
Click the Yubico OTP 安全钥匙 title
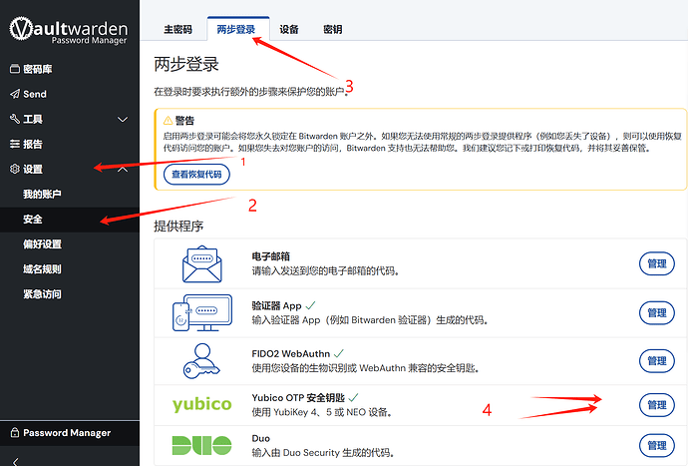[298, 398]
